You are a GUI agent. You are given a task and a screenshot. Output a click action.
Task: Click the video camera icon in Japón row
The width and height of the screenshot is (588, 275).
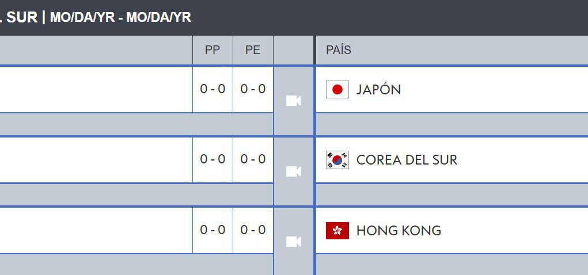coord(293,101)
